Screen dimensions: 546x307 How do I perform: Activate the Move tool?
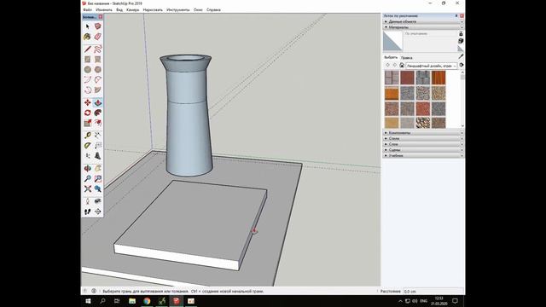point(87,102)
